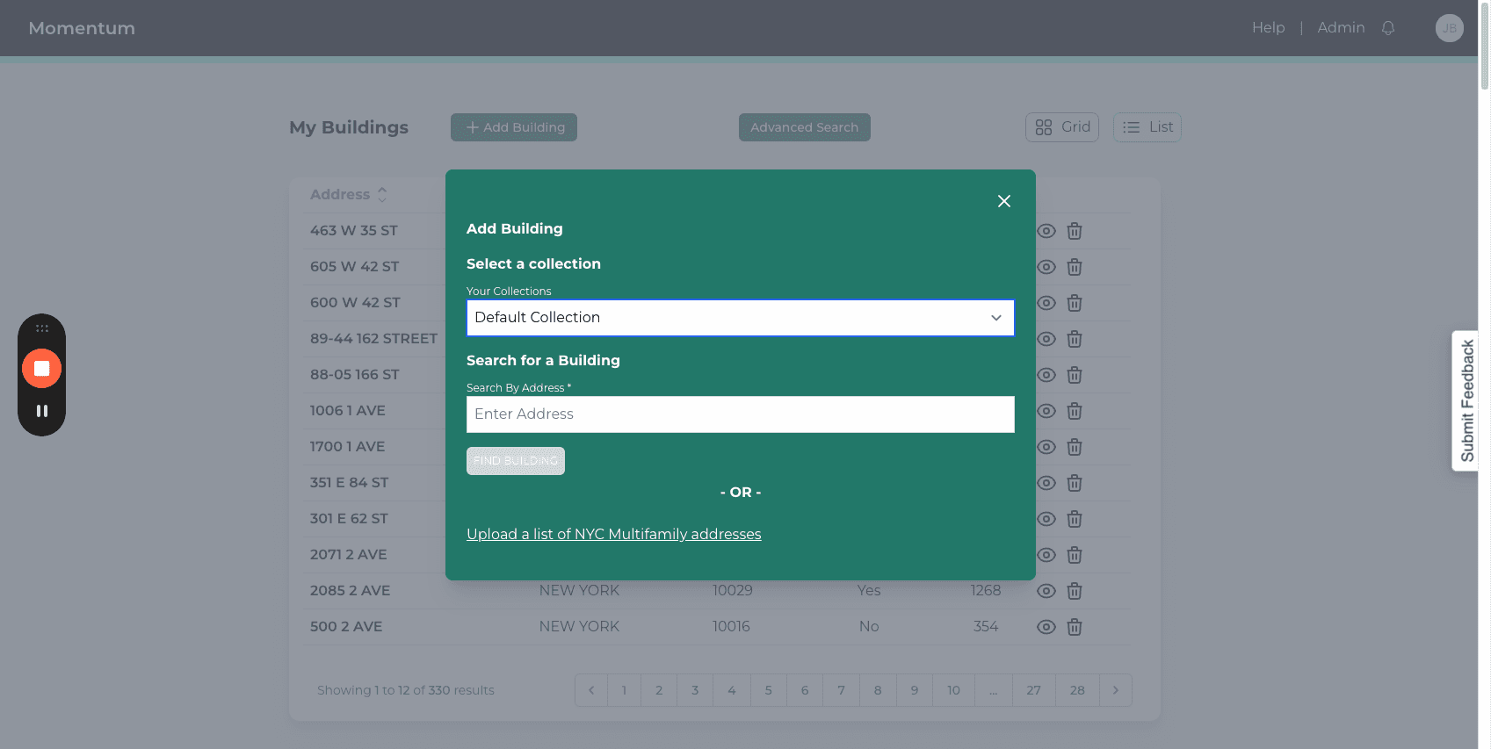The height and width of the screenshot is (749, 1491).
Task: Delete the 351 E 84 ST building
Action: 1075,483
